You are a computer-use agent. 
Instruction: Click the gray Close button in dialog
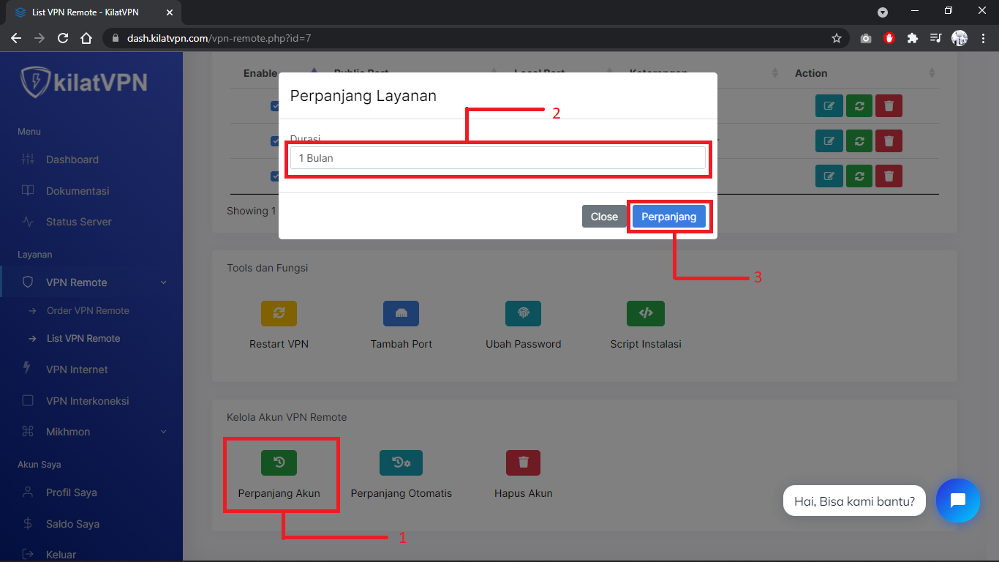pyautogui.click(x=604, y=217)
